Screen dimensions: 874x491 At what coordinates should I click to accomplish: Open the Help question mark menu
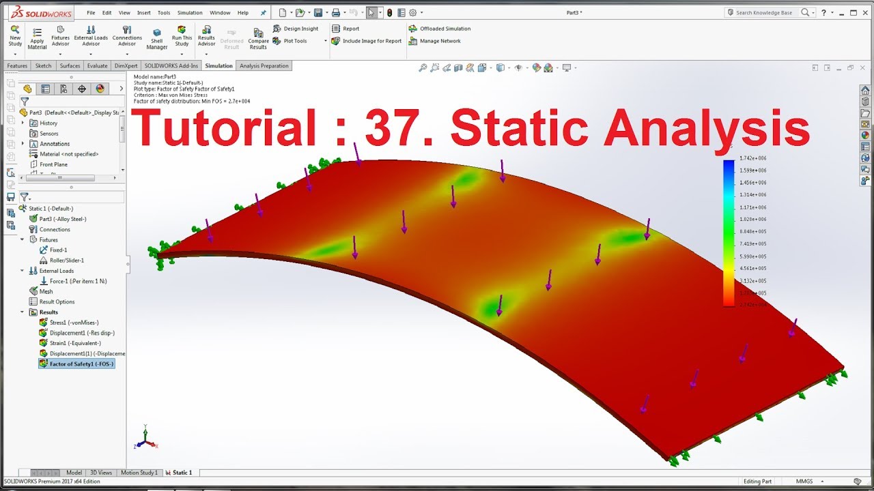tap(824, 12)
